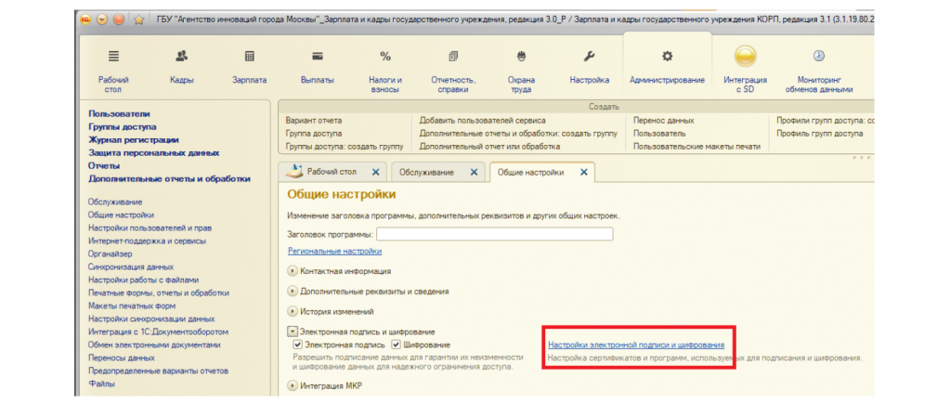Open the Региональные настройки link
Image resolution: width=950 pixels, height=403 pixels.
334,251
